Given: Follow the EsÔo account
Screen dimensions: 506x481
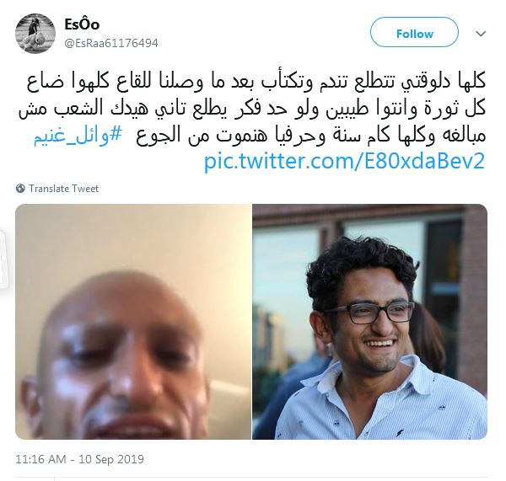Looking at the screenshot, I should pos(414,32).
